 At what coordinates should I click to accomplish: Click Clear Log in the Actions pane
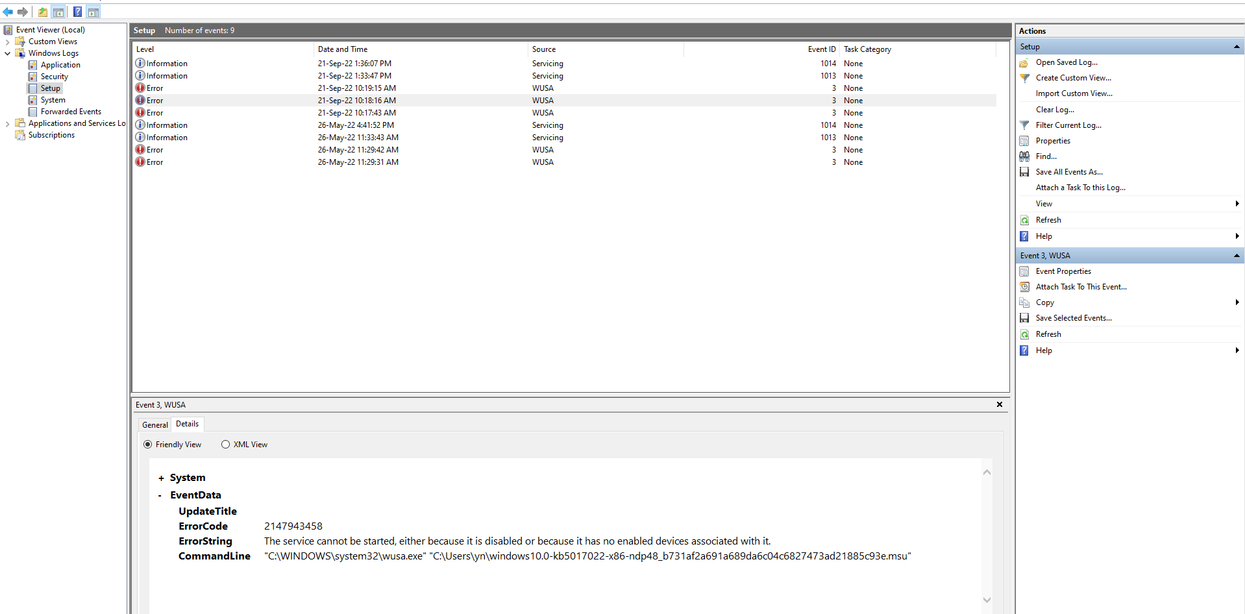click(x=1055, y=109)
